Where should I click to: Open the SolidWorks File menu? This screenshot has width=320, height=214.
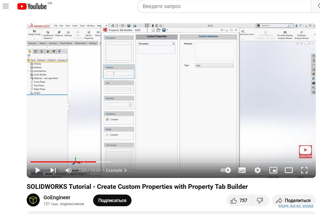pyautogui.click(x=56, y=26)
